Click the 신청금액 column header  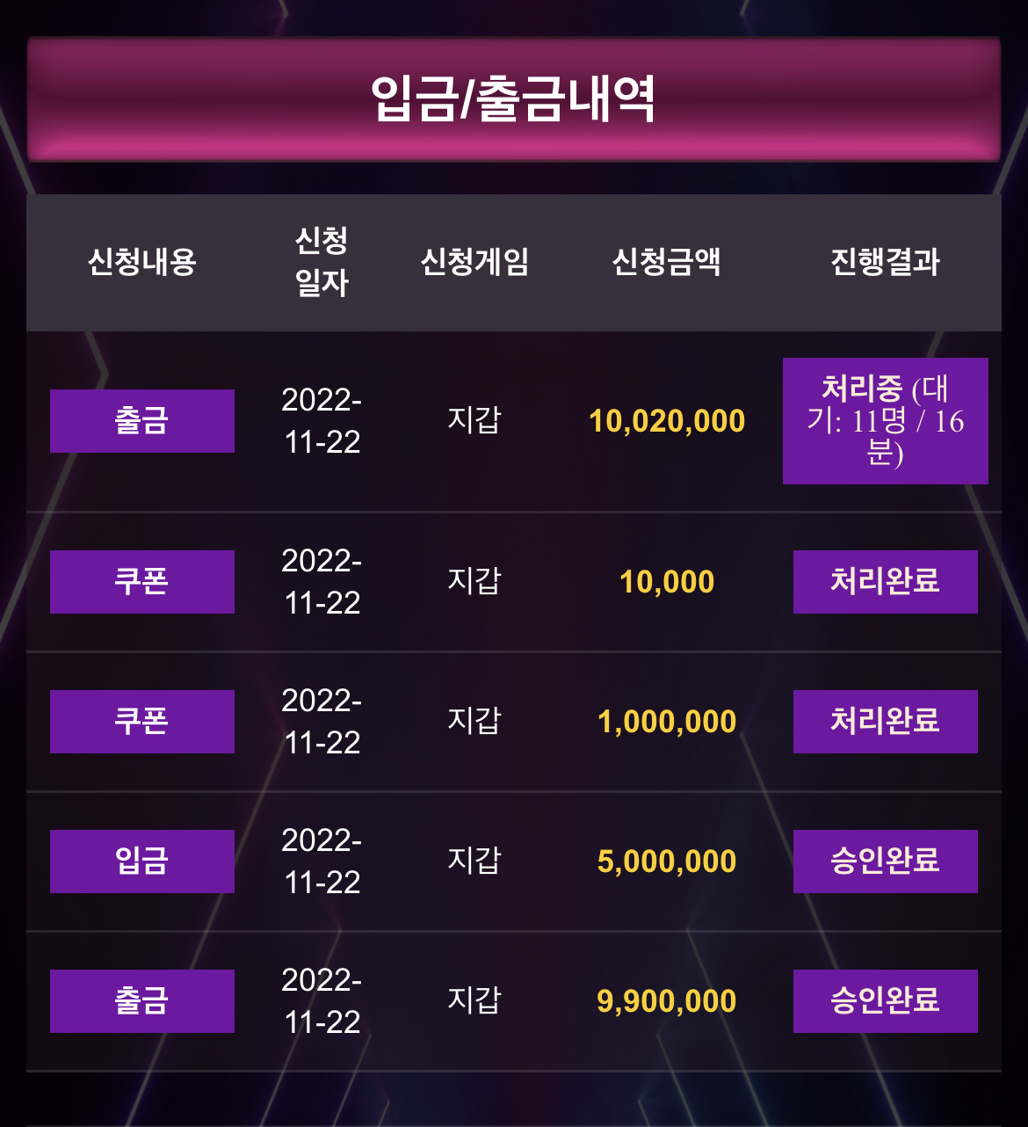667,262
